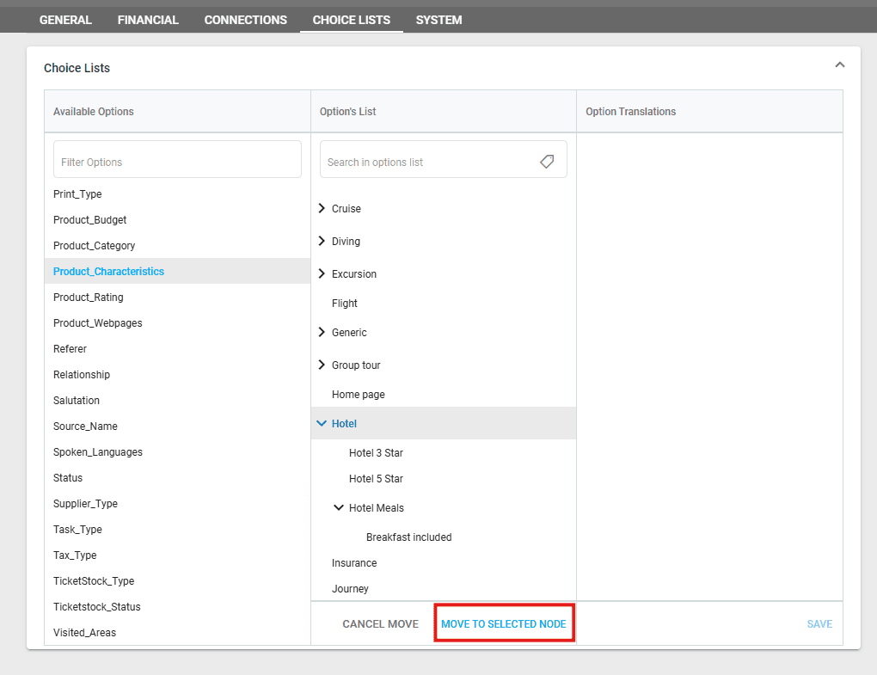Screen dimensions: 877x675
Task: Select the Breakfast included option
Action: pos(408,537)
